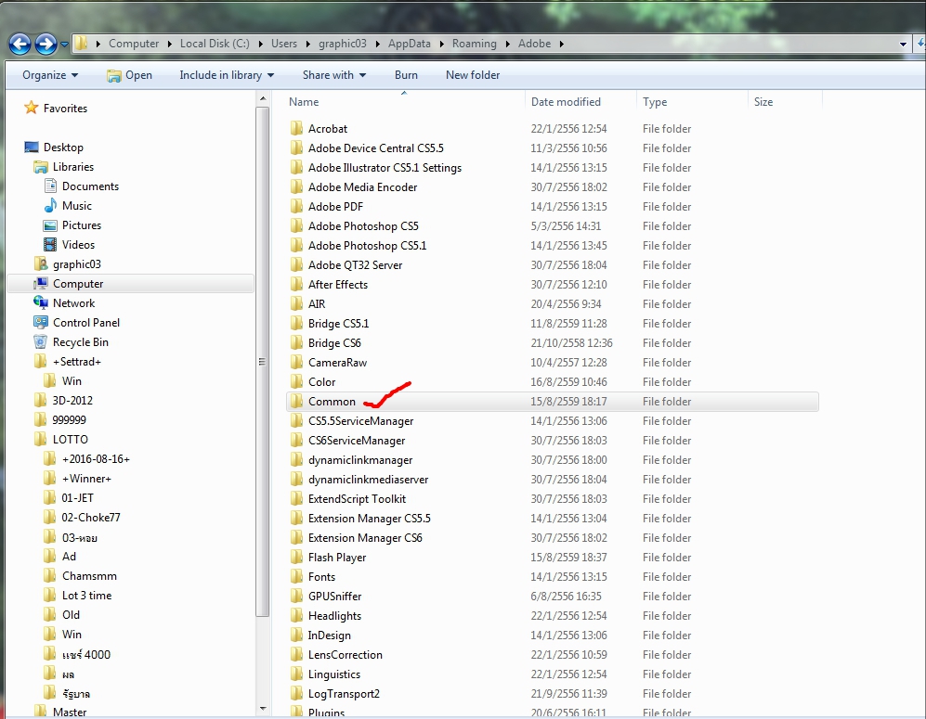The width and height of the screenshot is (926, 719).
Task: Sort by the Type column header
Action: [x=692, y=101]
